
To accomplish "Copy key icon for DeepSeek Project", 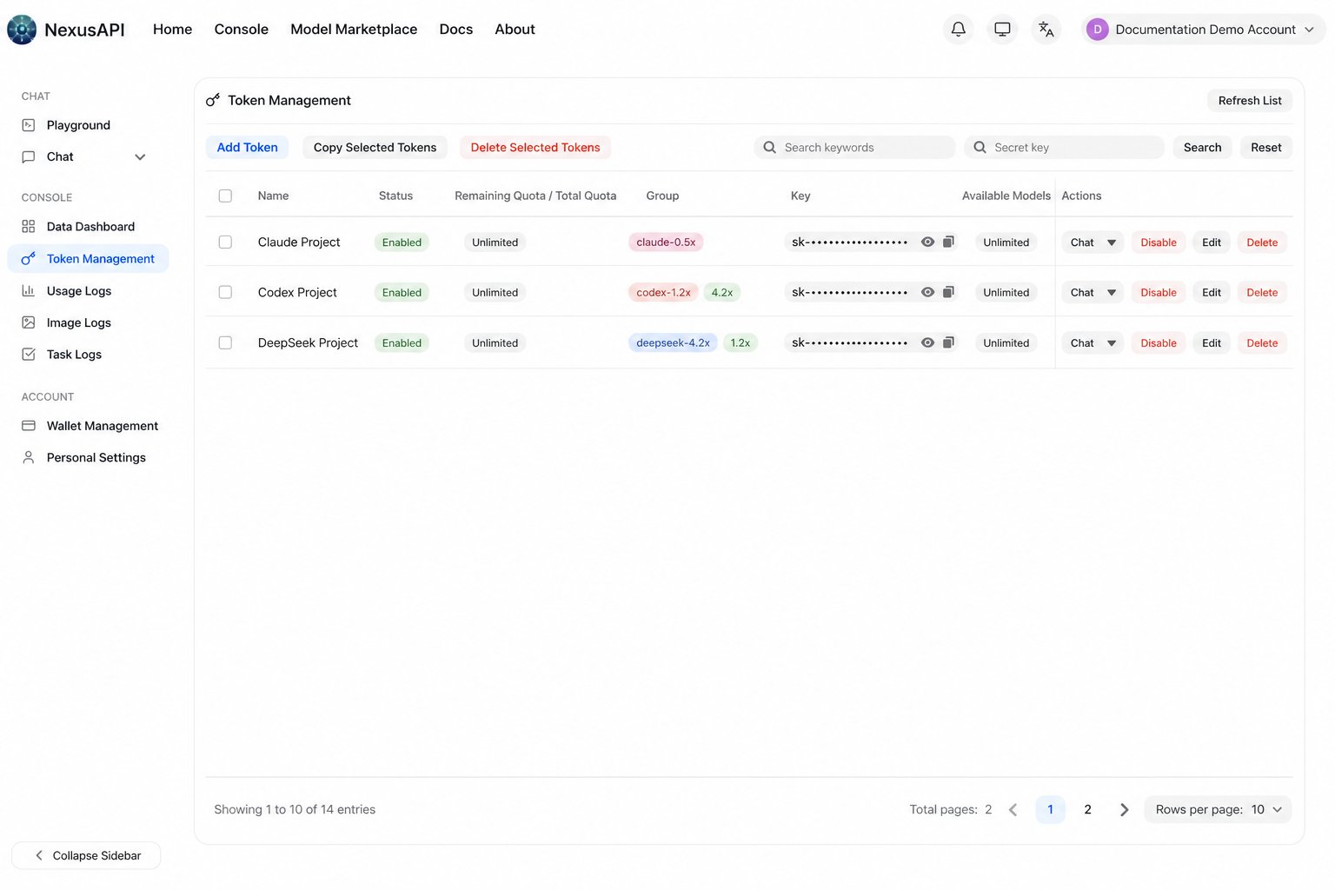I will (948, 343).
